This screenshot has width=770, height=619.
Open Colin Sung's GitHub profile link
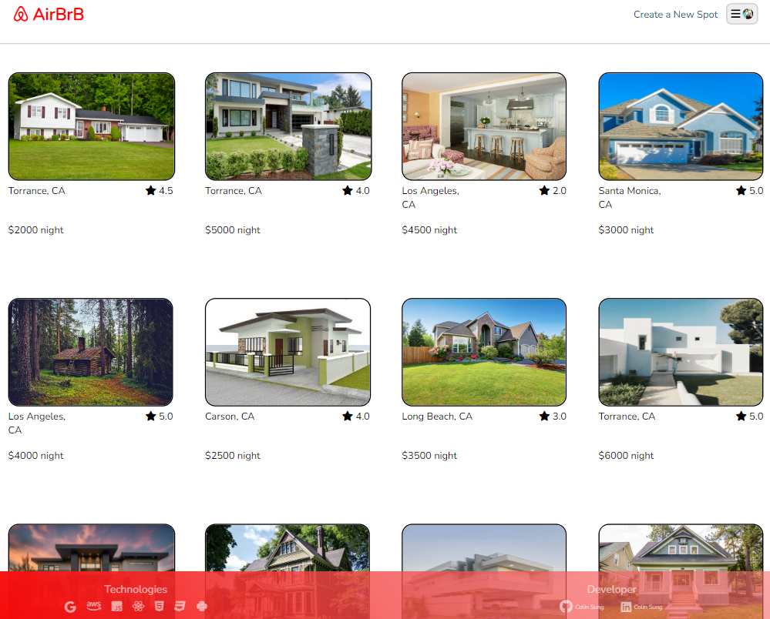pos(582,607)
